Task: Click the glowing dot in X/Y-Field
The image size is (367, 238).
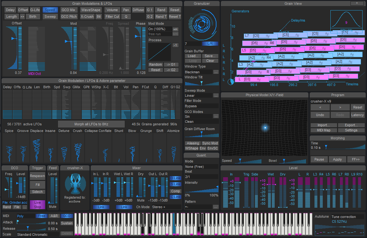Action: tap(265, 128)
